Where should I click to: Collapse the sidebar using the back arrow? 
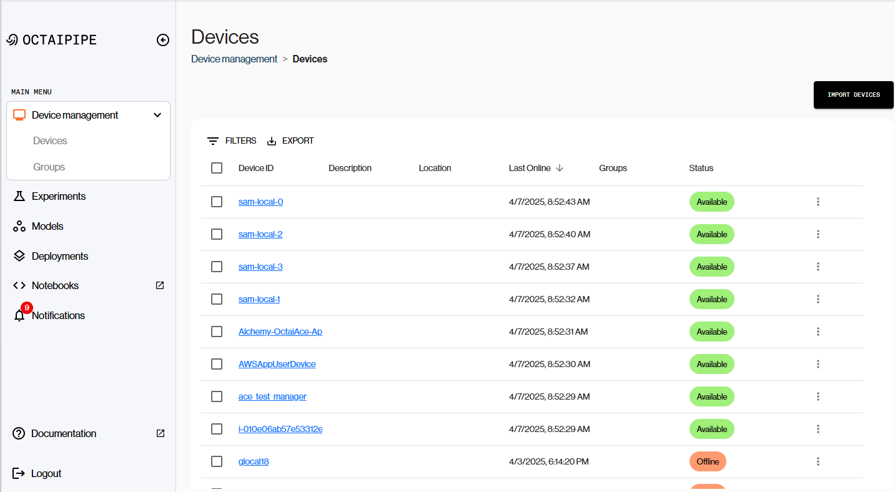click(162, 39)
